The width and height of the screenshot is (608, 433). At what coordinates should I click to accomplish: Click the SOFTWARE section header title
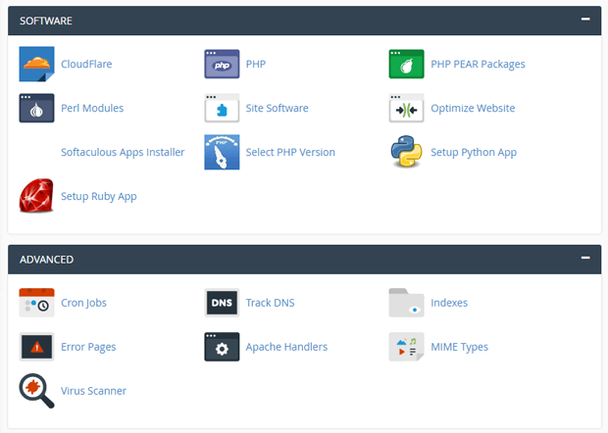click(46, 21)
